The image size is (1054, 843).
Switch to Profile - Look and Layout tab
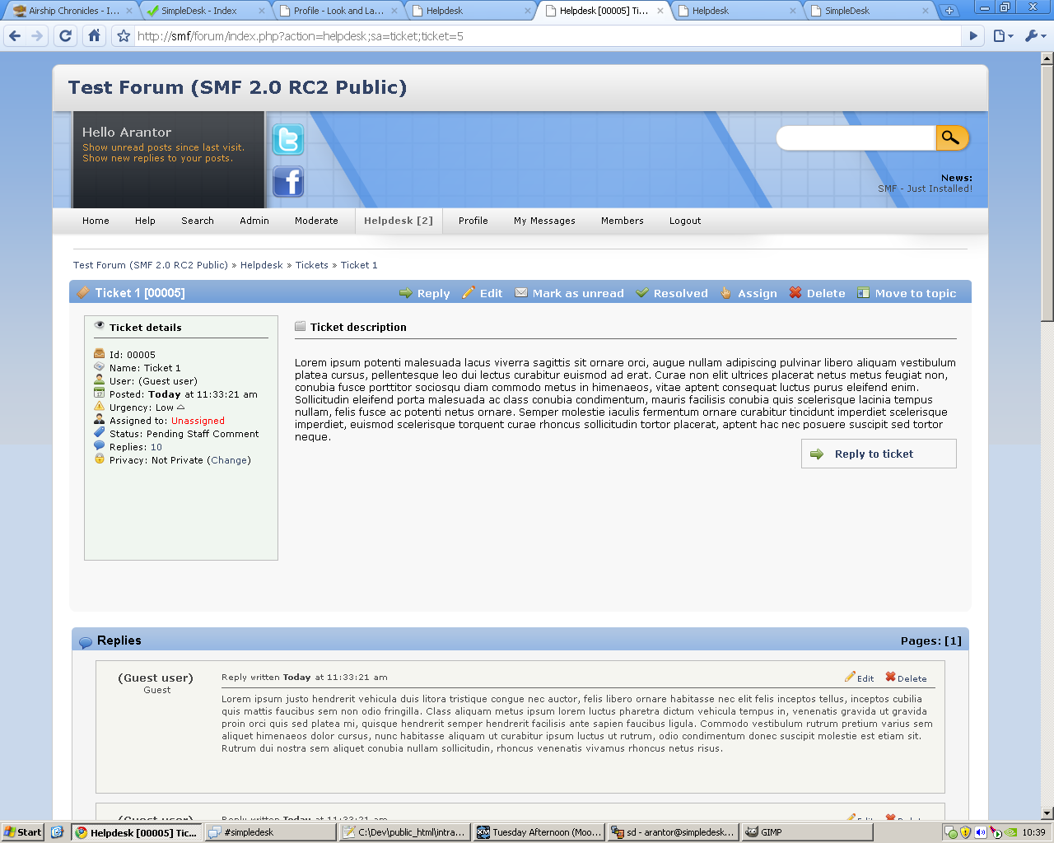338,11
